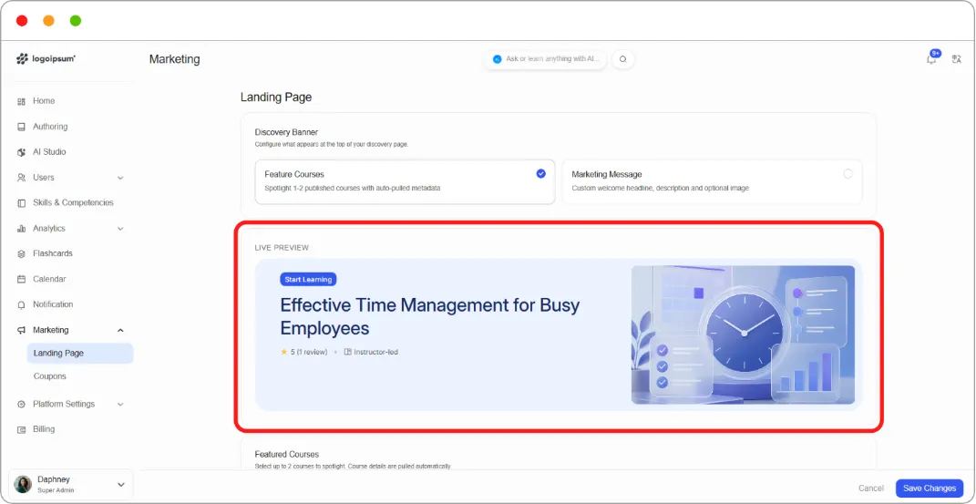976x504 pixels.
Task: Click the Flashcards stack icon
Action: coord(21,254)
